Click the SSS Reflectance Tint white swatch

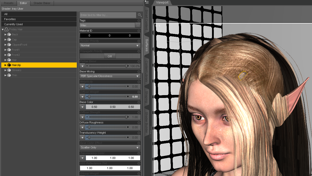(x=110, y=168)
